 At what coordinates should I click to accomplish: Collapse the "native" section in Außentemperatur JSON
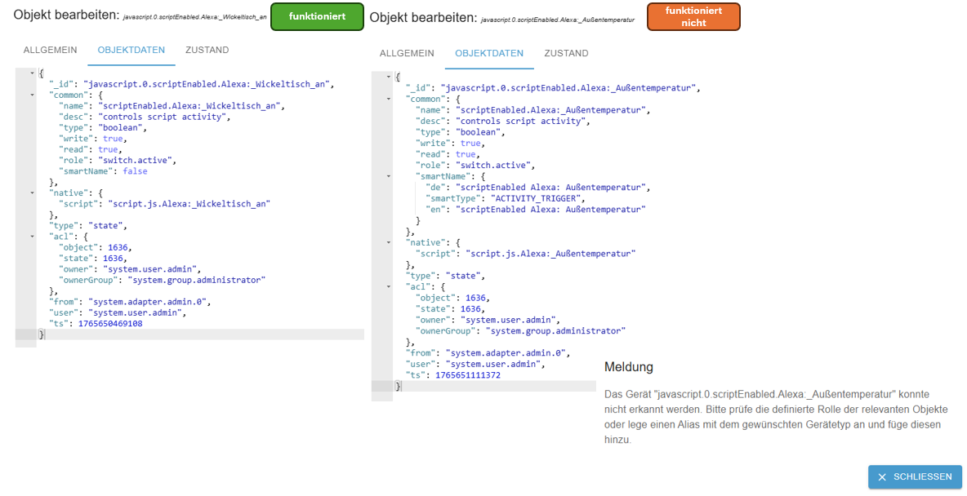coord(389,242)
